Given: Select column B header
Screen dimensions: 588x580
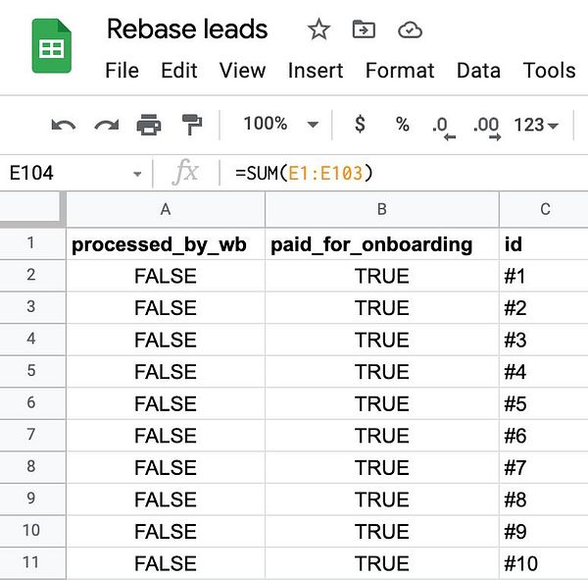Looking at the screenshot, I should 381,209.
